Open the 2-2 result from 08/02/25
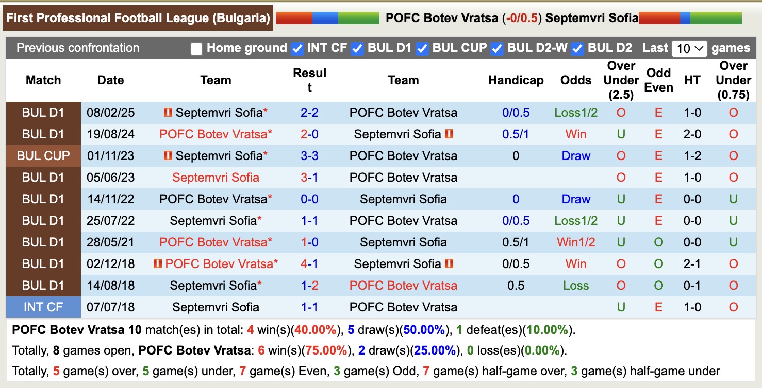 [309, 112]
